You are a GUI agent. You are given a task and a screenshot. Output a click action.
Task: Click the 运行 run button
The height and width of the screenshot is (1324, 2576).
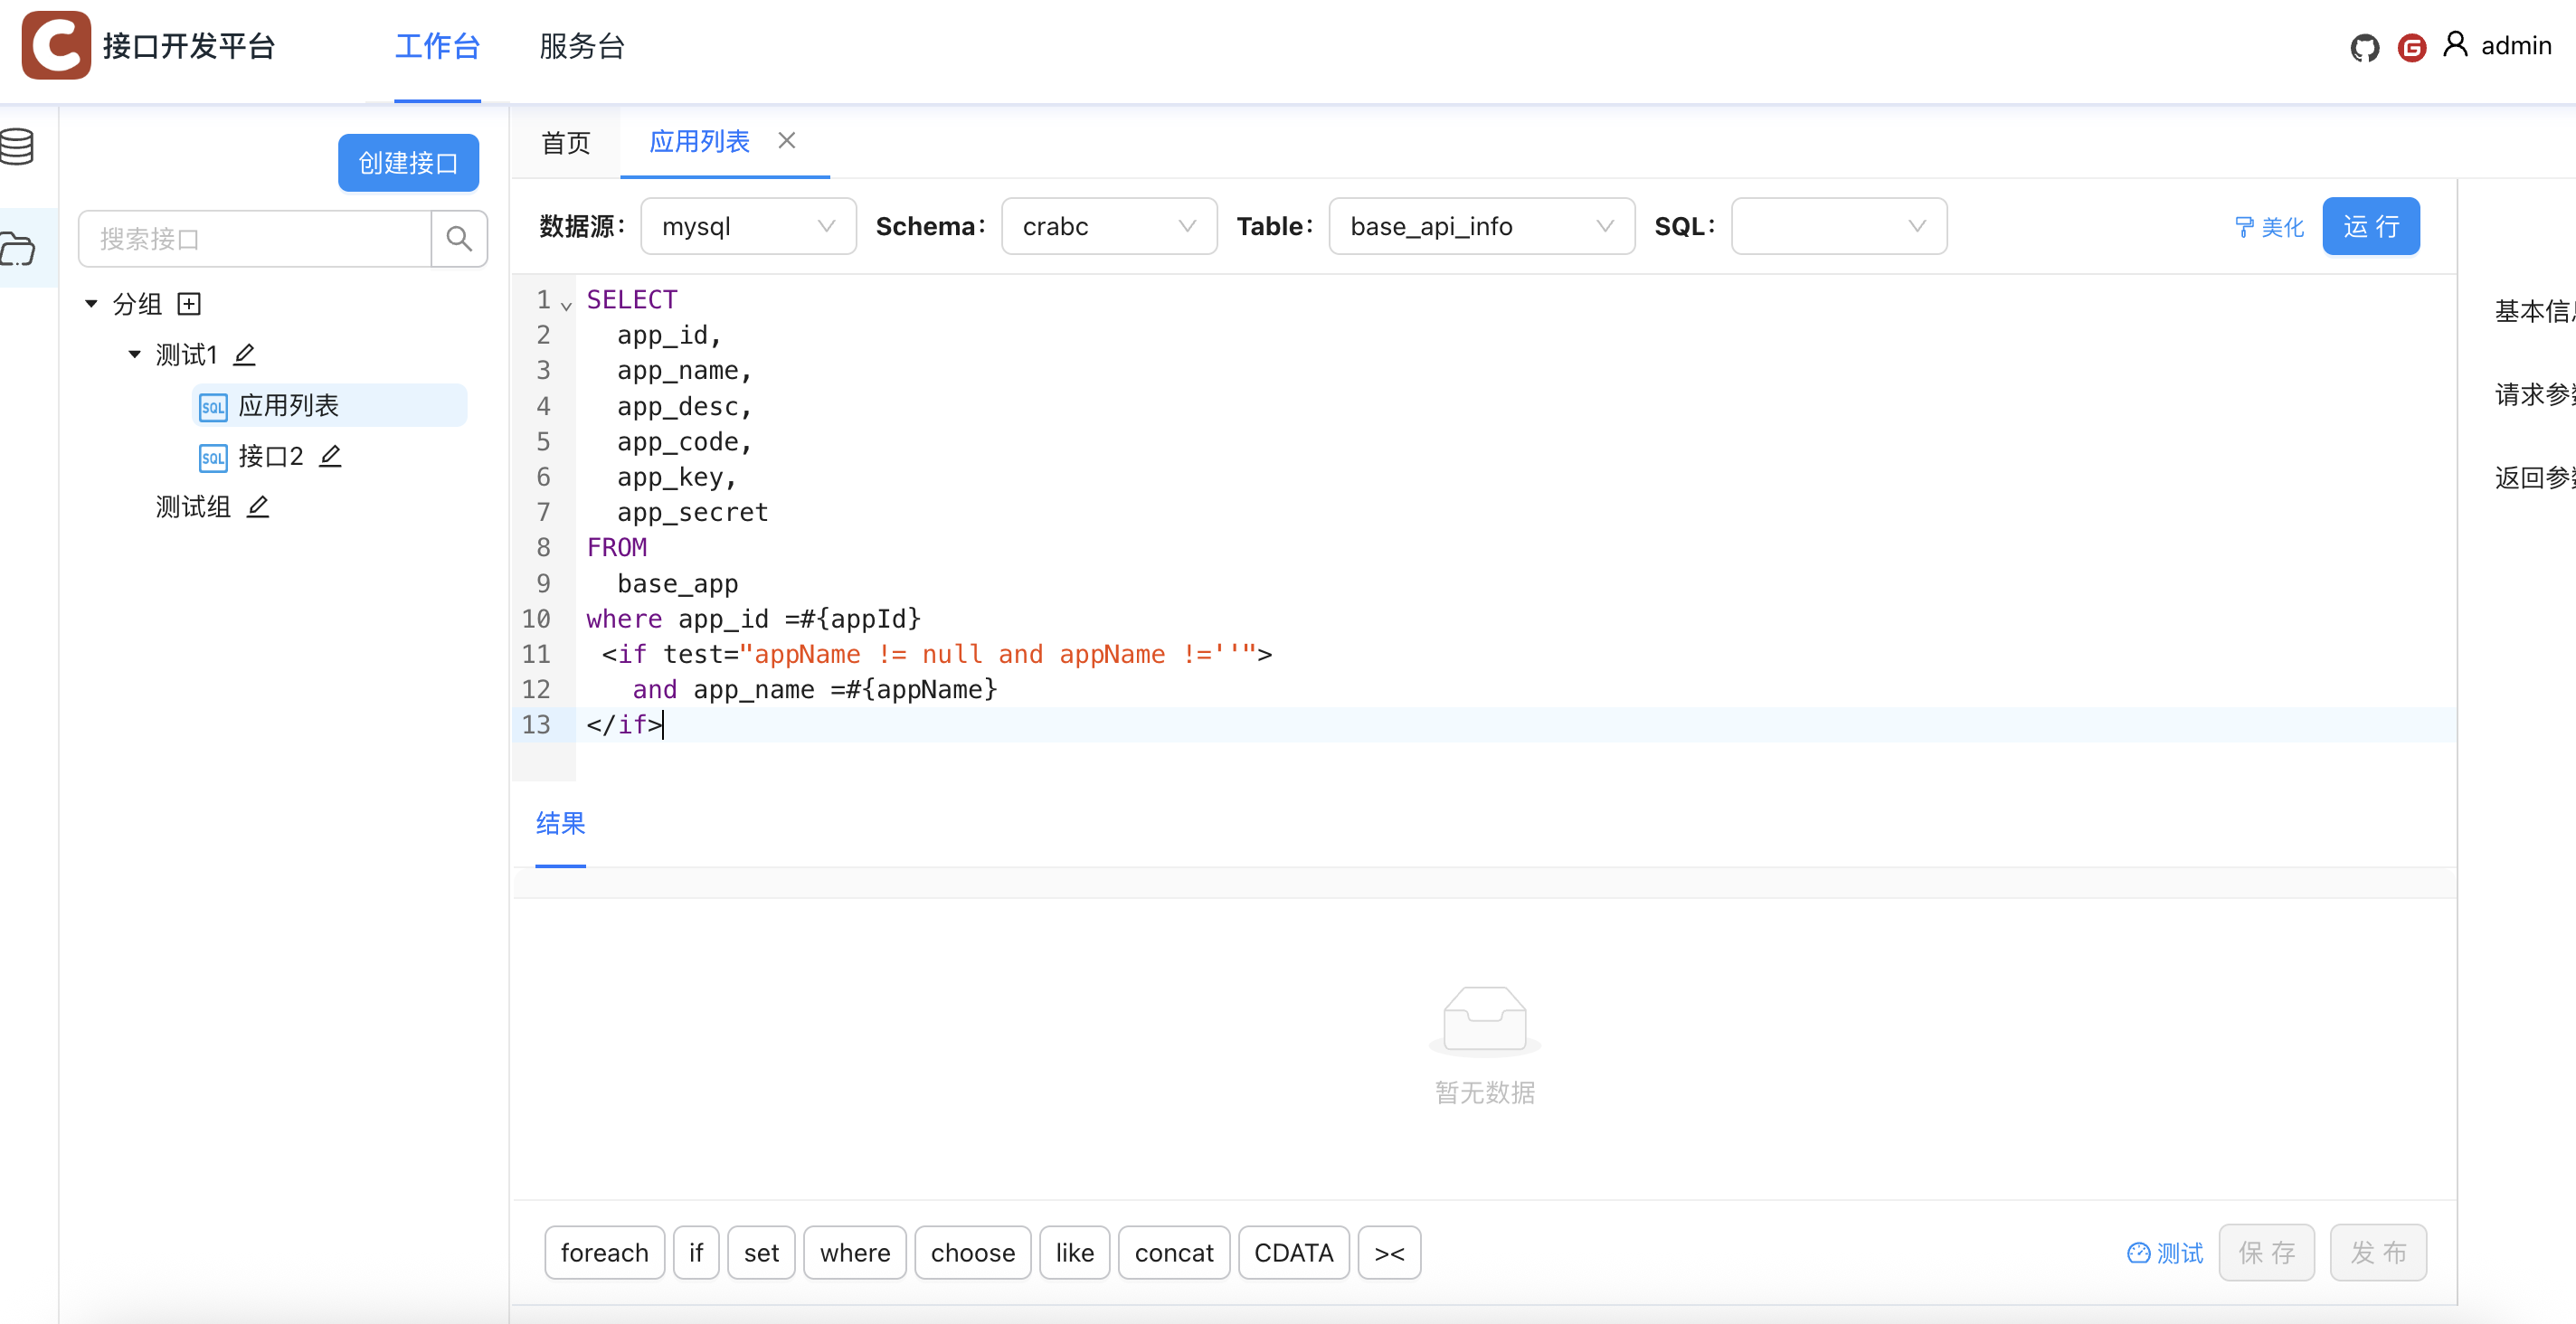2371,226
